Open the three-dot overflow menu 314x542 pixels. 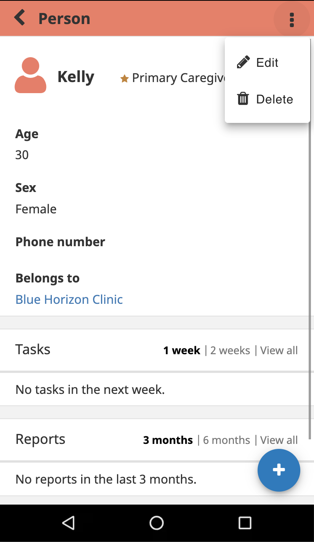point(292,19)
